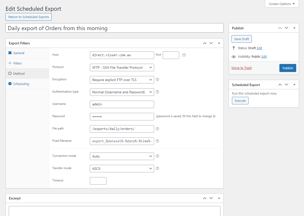Click the 'Run this scheduled export now.' text
This screenshot has width=304, height=216.
(255, 93)
